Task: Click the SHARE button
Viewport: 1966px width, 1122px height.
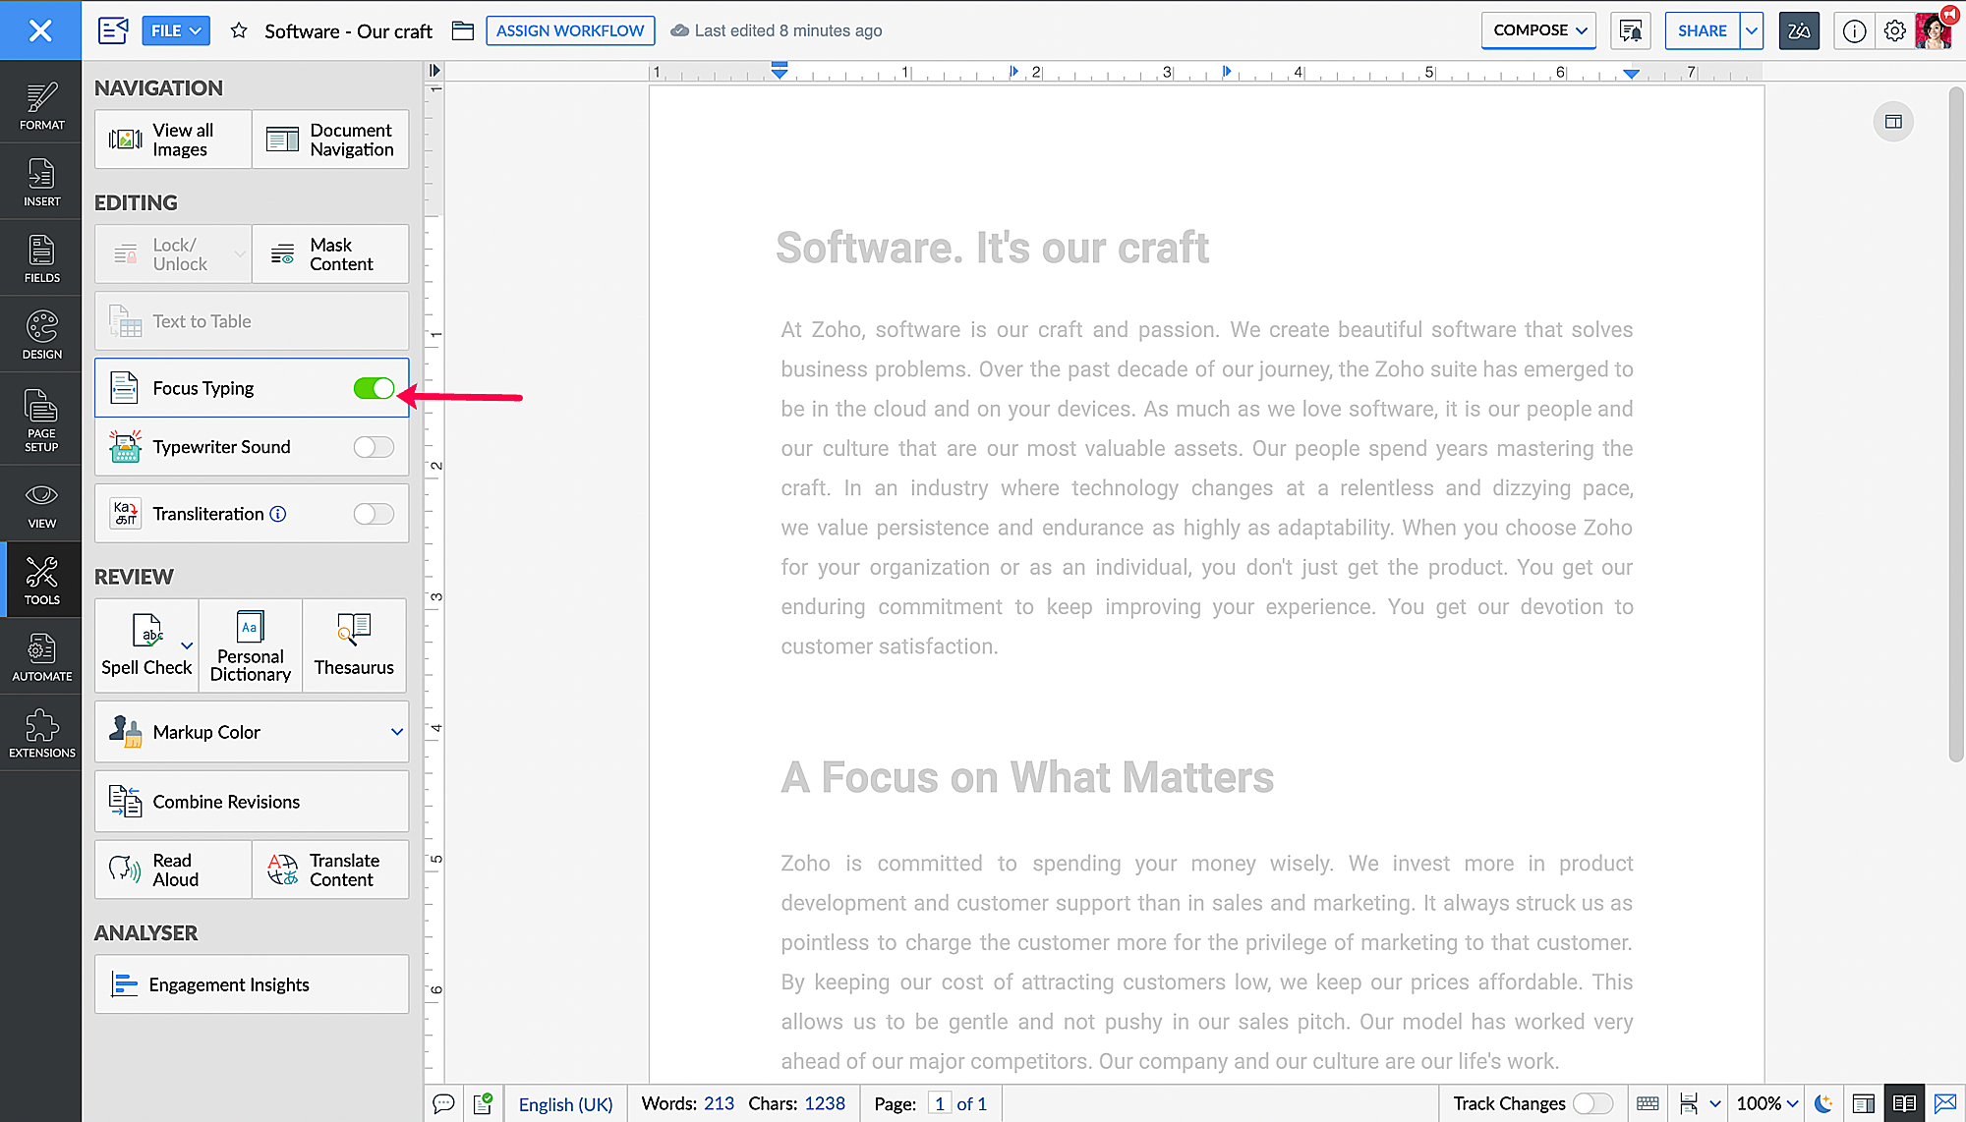Action: click(x=1702, y=30)
